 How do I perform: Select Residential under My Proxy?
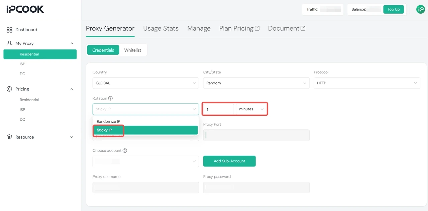[40, 54]
